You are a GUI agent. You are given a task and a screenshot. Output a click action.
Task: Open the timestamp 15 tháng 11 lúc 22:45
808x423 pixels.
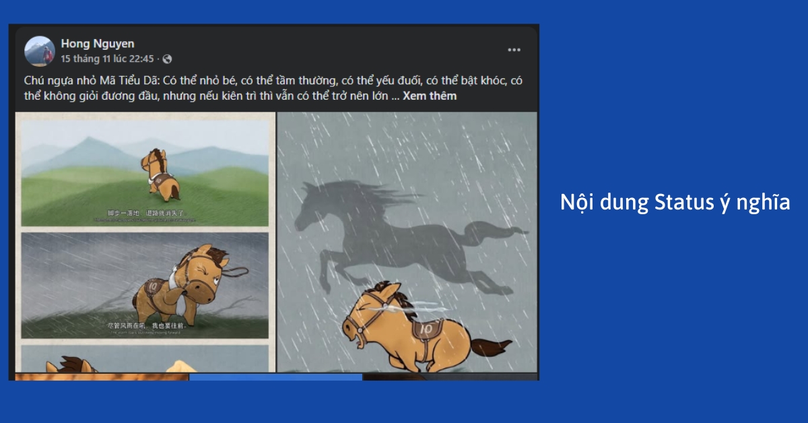point(107,59)
